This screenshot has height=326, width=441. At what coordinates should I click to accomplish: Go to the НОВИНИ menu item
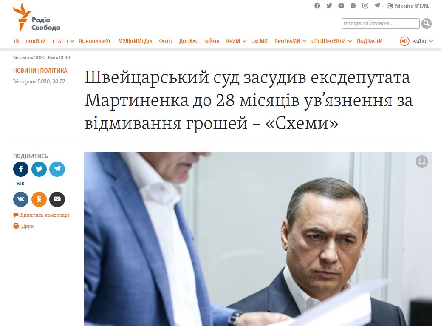[x=36, y=41]
